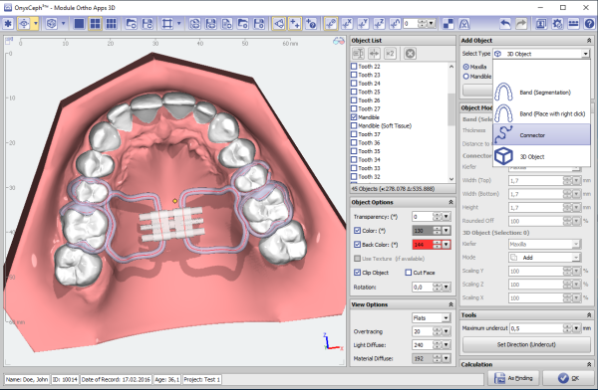The image size is (598, 390).
Task: Click the Maximum undercut input field
Action: [x=537, y=328]
